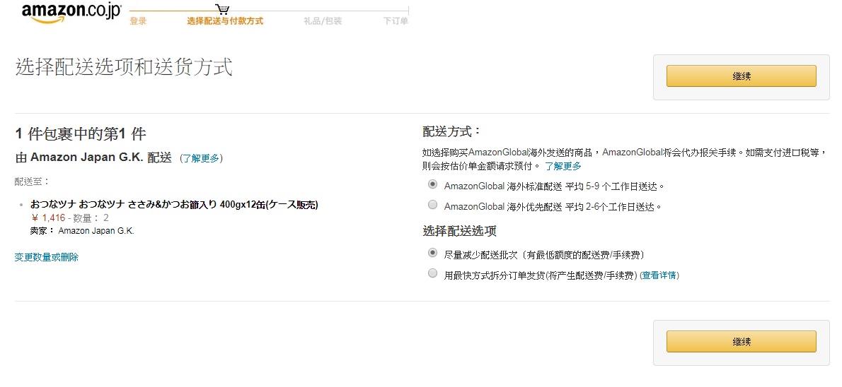Image resolution: width=842 pixels, height=387 pixels.
Task: Select the 登录 step in progress bar
Action: 138,21
